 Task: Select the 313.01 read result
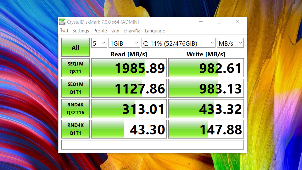click(129, 109)
